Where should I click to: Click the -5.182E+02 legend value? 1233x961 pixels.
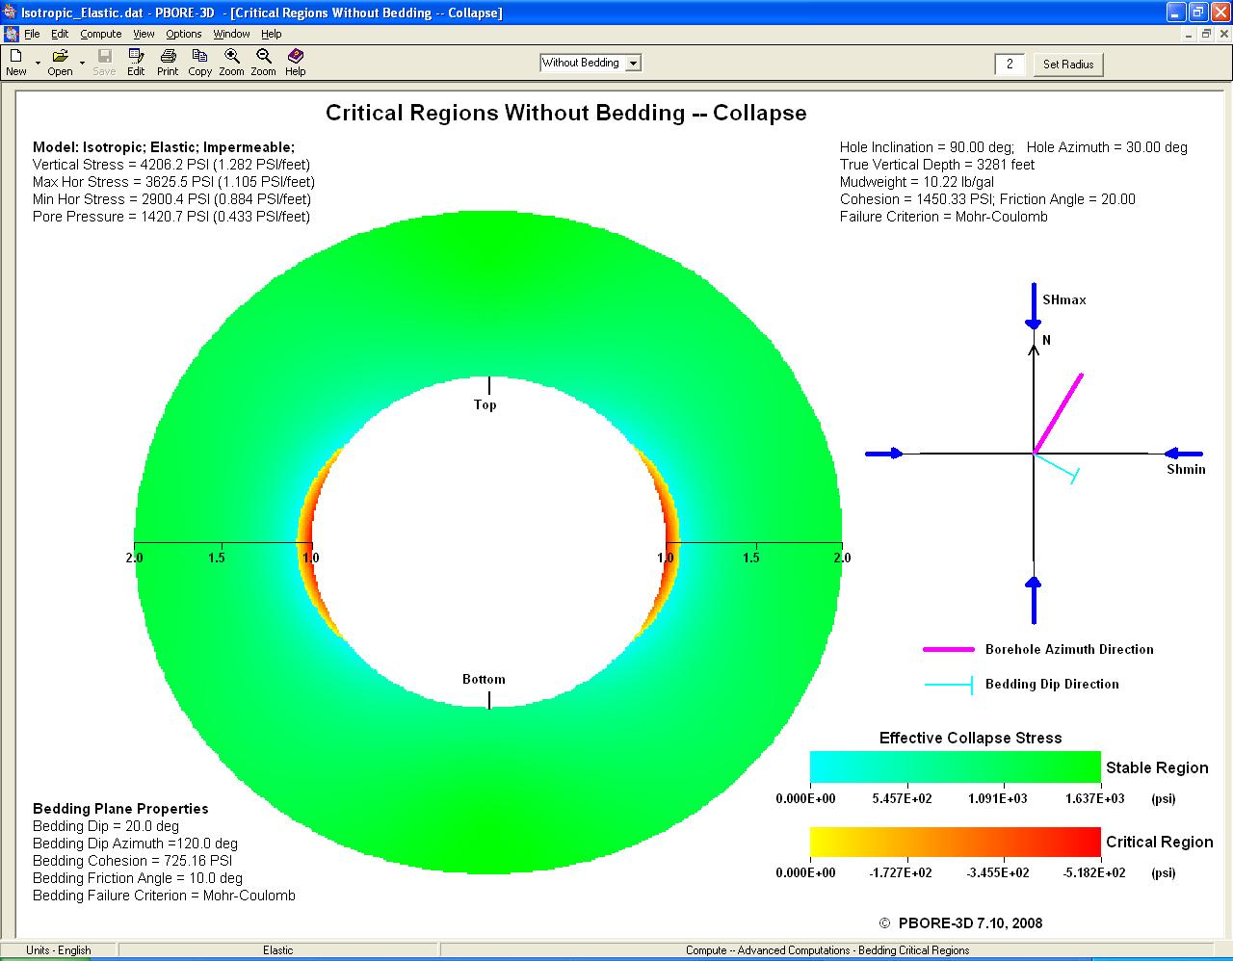point(1094,872)
